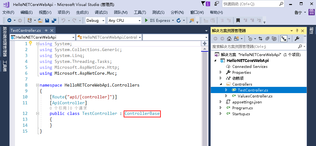Click the Home icon in Solution Explorer
The image size is (316, 146).
(229, 39)
